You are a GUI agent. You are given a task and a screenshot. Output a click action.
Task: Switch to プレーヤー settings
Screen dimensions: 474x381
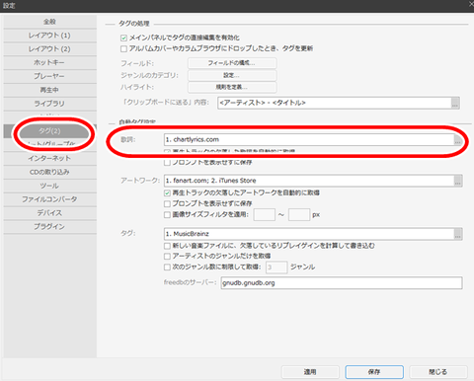point(49,76)
